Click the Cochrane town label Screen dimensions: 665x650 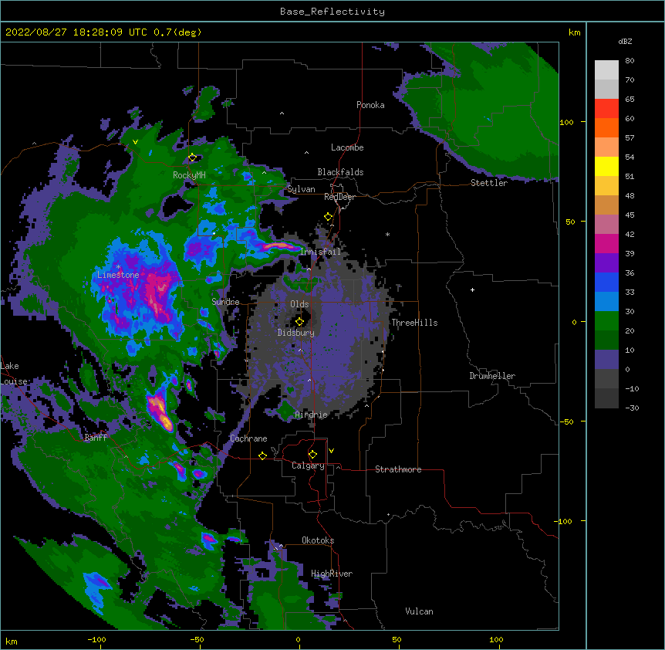click(x=248, y=438)
